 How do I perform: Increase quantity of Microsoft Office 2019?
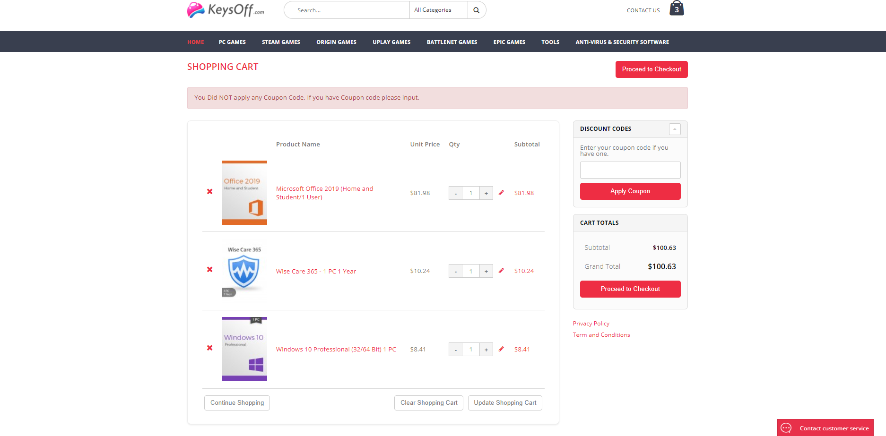pyautogui.click(x=486, y=193)
